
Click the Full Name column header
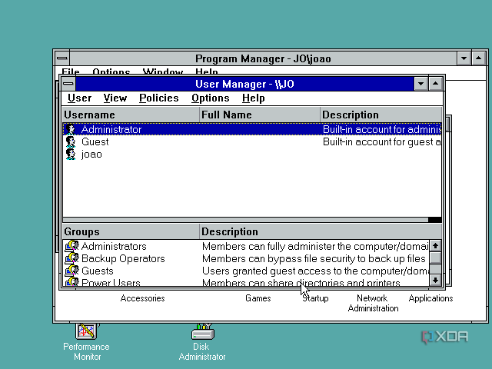tap(260, 115)
